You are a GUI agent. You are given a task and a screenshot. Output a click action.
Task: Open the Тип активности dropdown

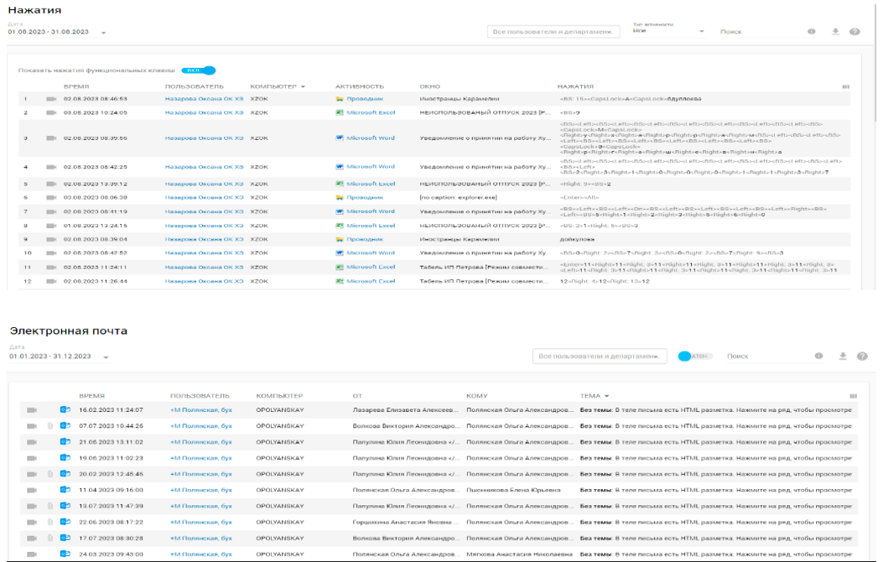pyautogui.click(x=668, y=31)
